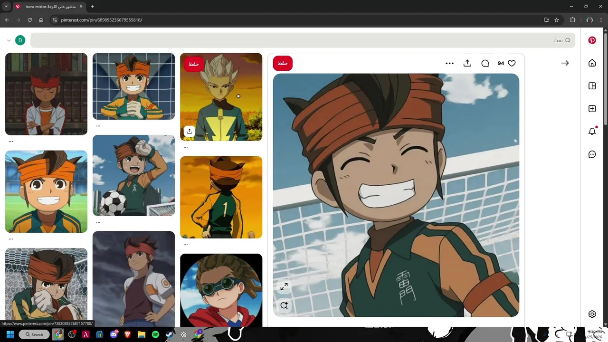
Task: Open more options under orange sunset back-view pin
Action: [185, 245]
